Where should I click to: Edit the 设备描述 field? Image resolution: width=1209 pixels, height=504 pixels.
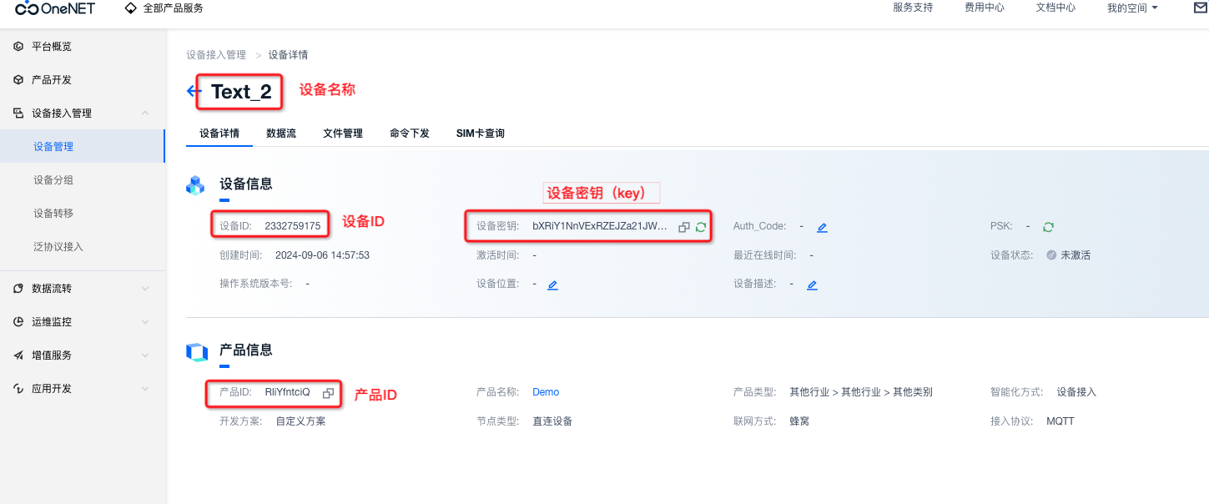tap(812, 285)
